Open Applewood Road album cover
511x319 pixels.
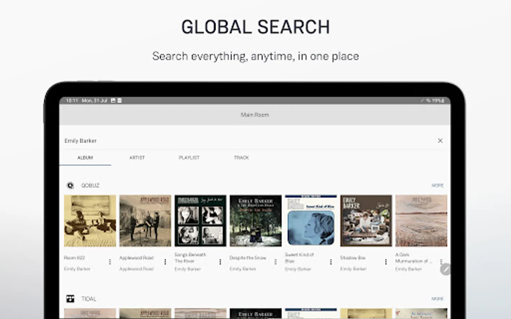pos(145,220)
